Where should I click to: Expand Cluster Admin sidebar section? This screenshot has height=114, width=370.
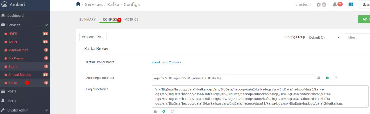[46, 110]
